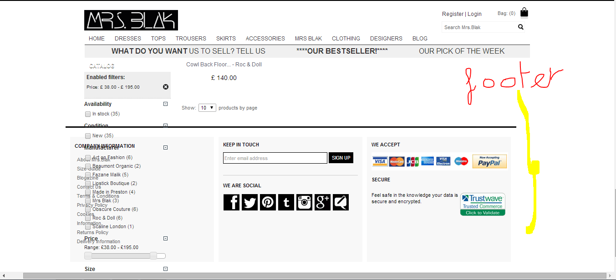Click the Login link
This screenshot has width=616, height=280.
point(474,14)
